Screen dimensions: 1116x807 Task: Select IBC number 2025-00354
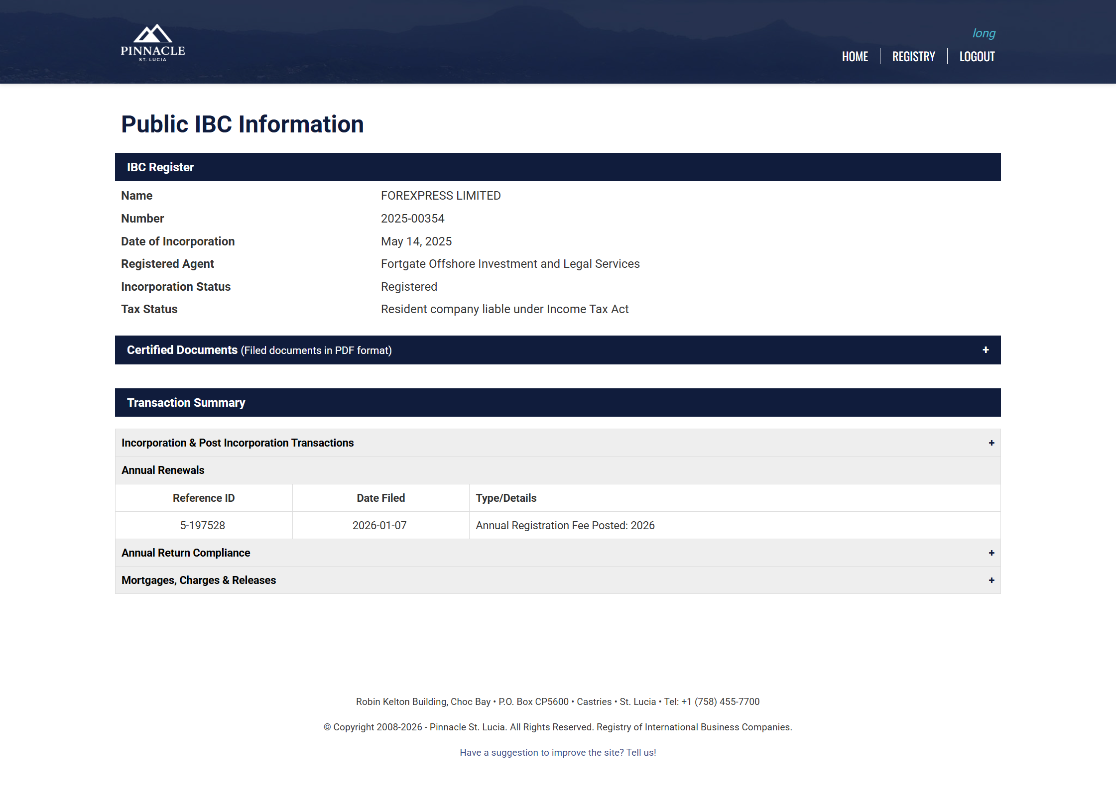click(412, 219)
